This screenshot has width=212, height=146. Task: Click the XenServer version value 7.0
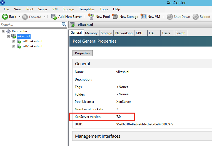[118, 117]
